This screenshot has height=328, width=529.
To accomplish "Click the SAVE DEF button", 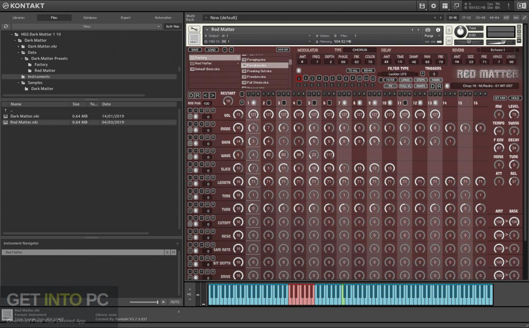I will pos(283,50).
